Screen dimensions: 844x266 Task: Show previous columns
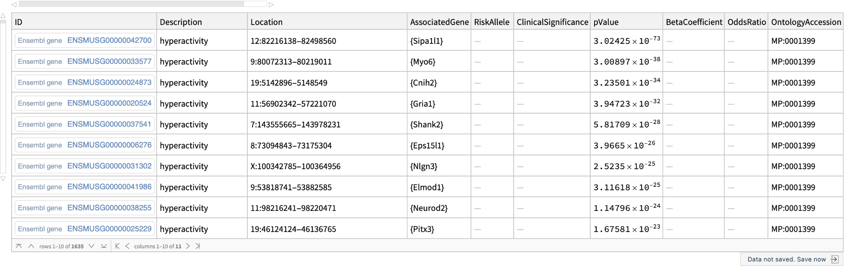pos(127,246)
